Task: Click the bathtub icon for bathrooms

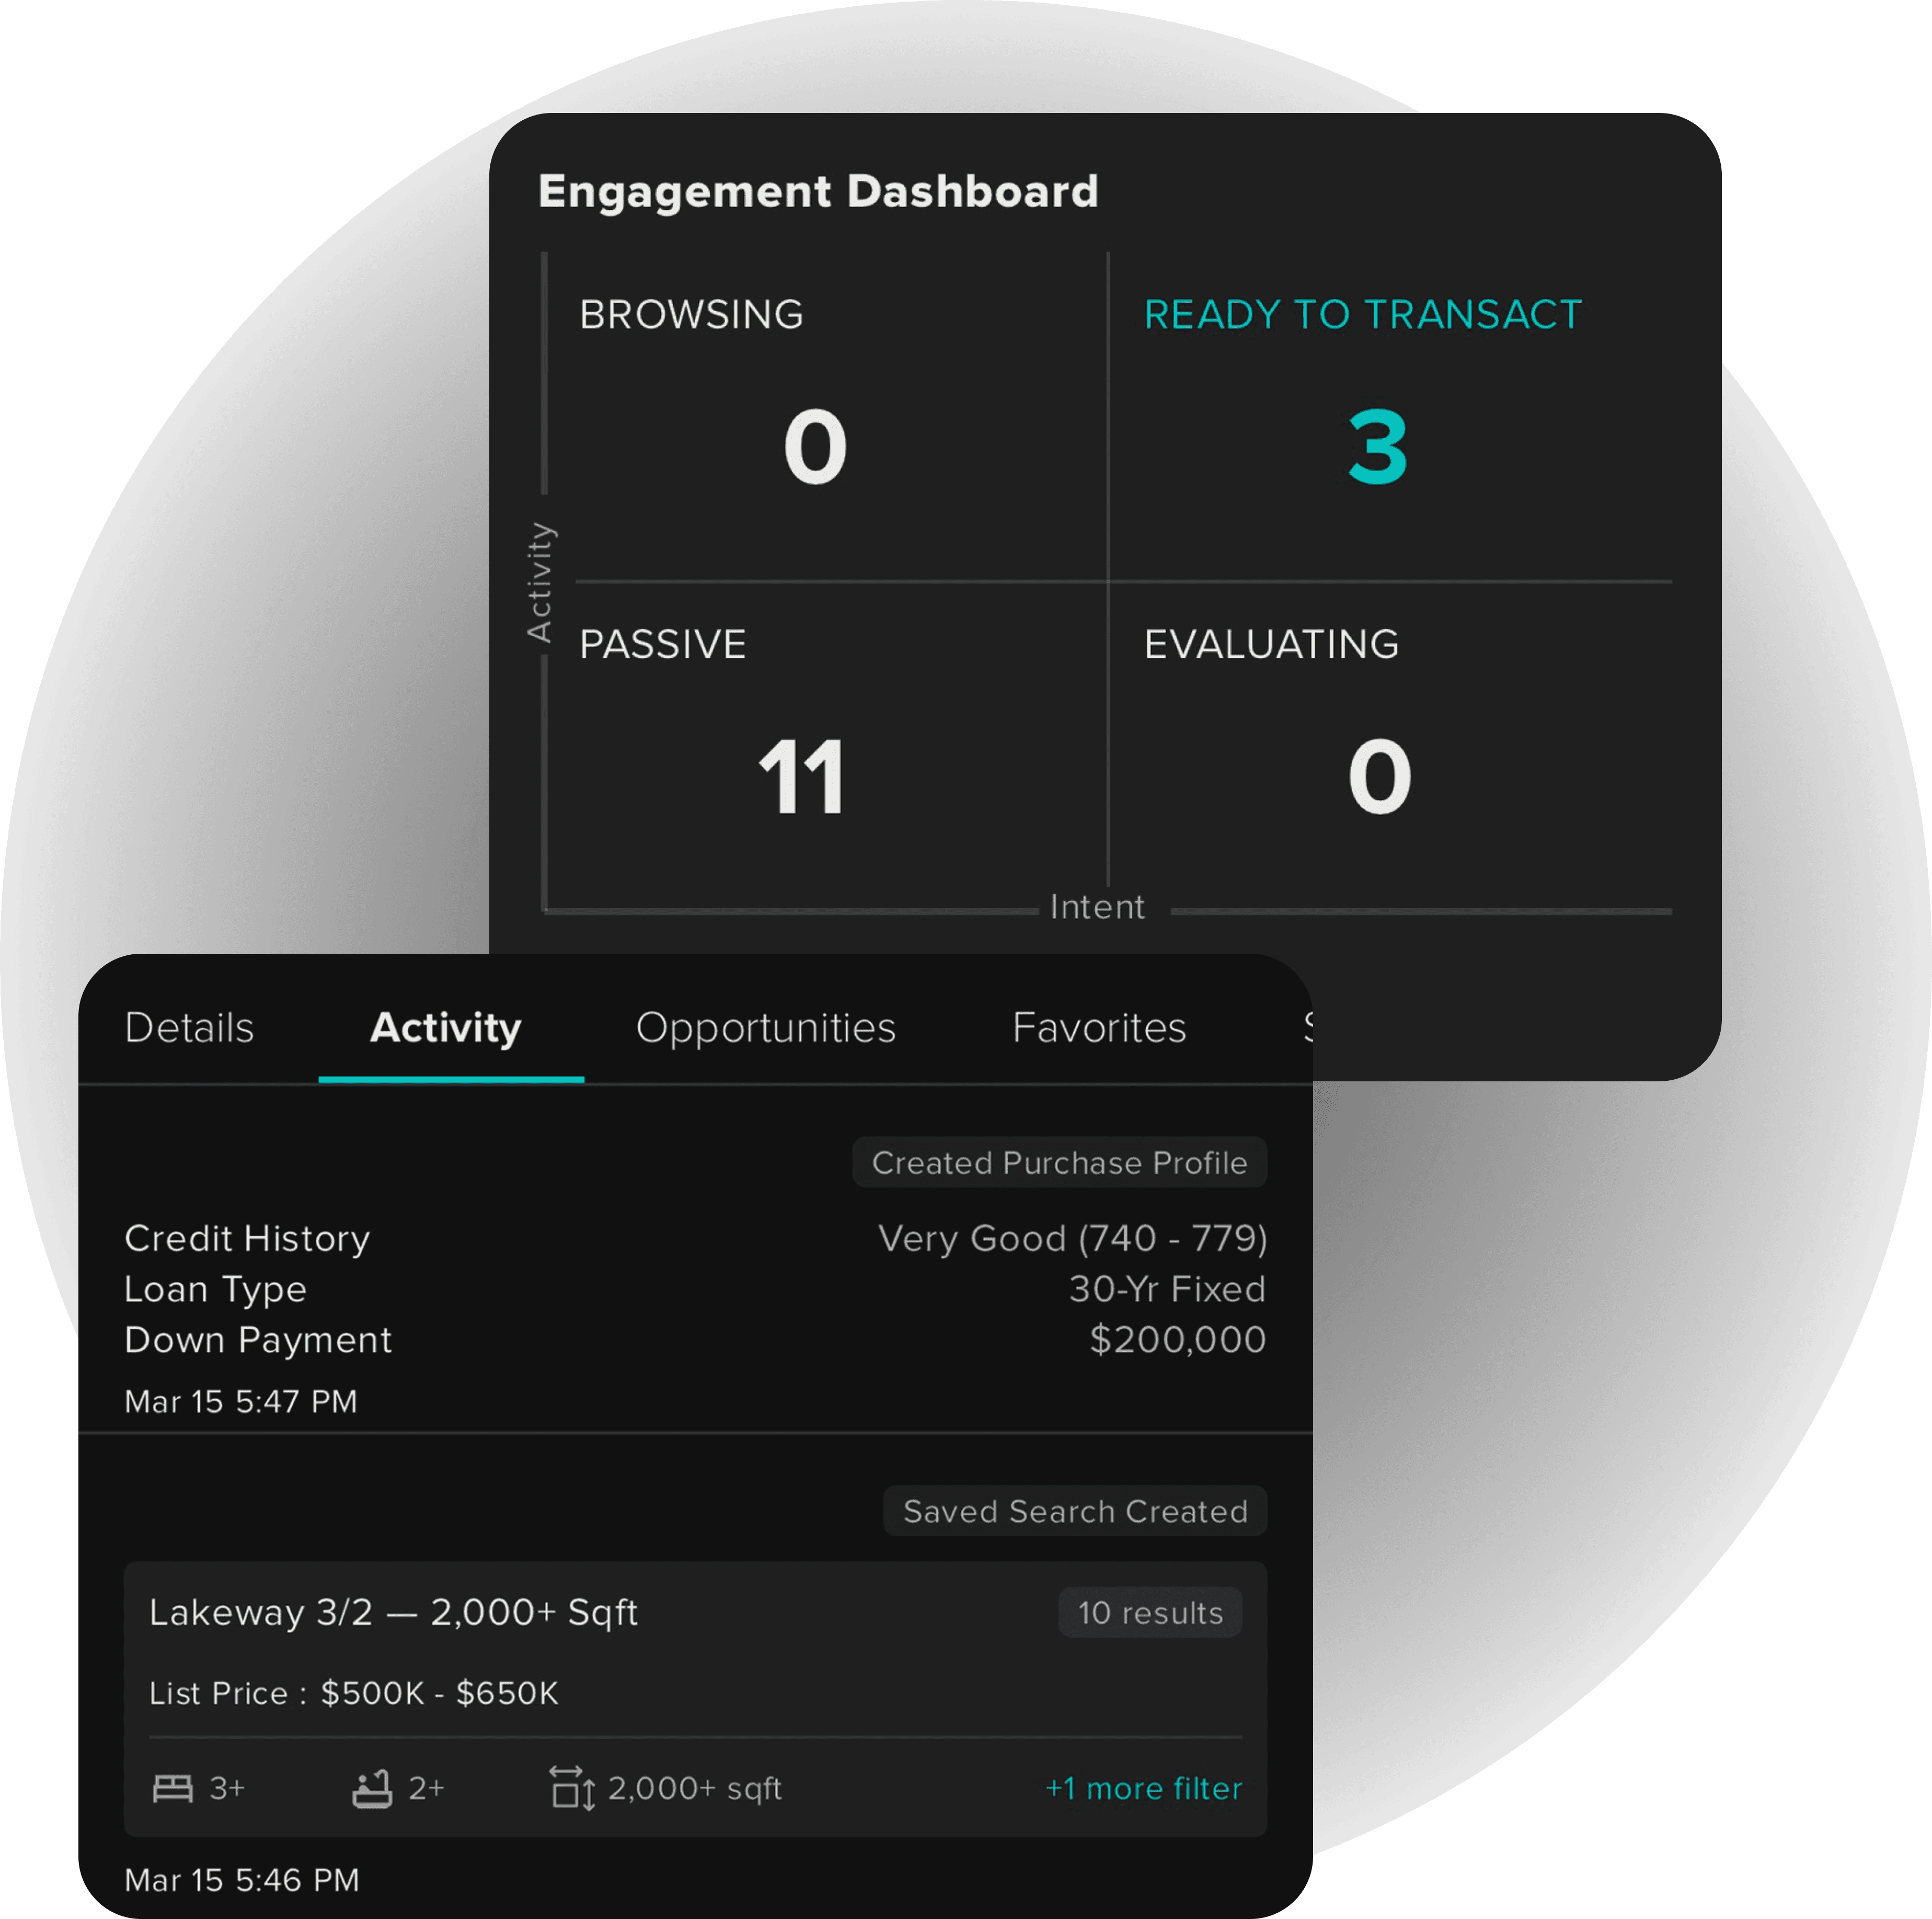Action: tap(372, 1788)
